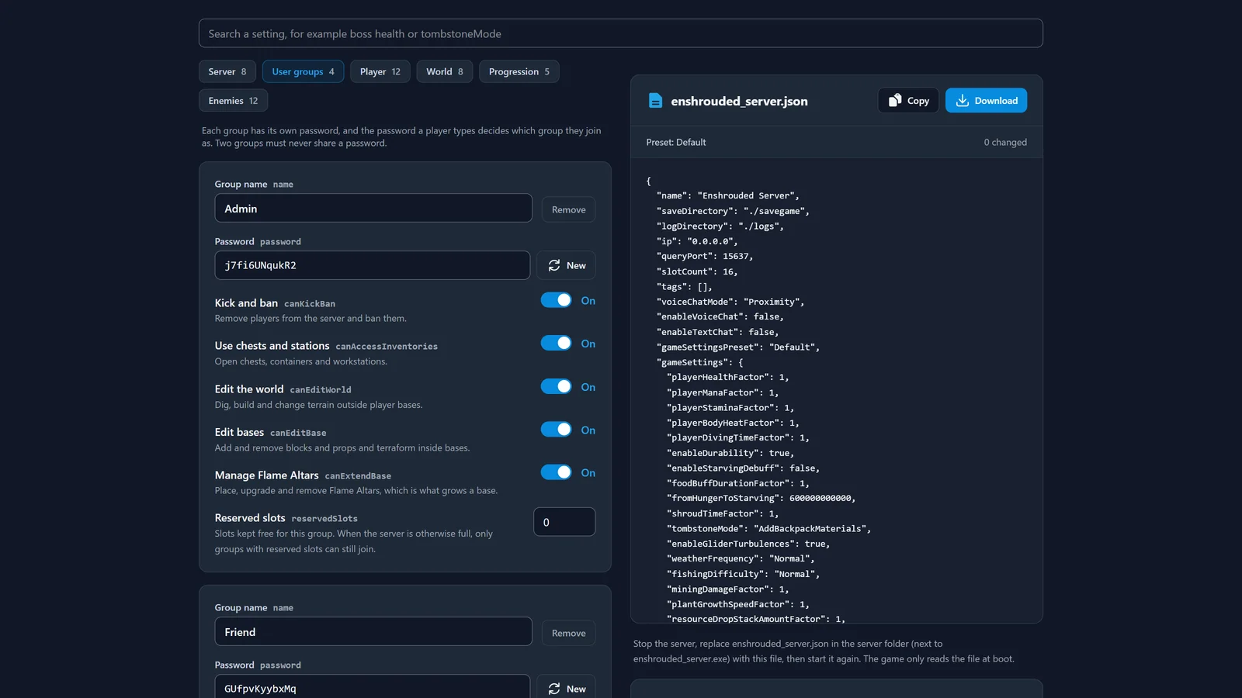Click the "queryPort": 15637 line
1242x698 pixels.
click(705, 256)
